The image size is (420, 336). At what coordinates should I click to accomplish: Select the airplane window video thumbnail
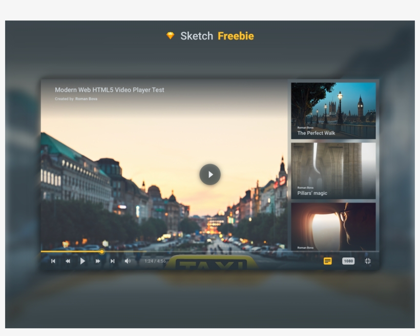click(x=333, y=227)
